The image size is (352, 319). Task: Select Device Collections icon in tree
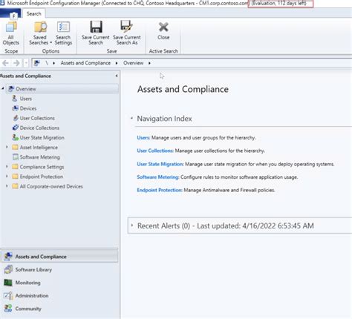click(16, 128)
